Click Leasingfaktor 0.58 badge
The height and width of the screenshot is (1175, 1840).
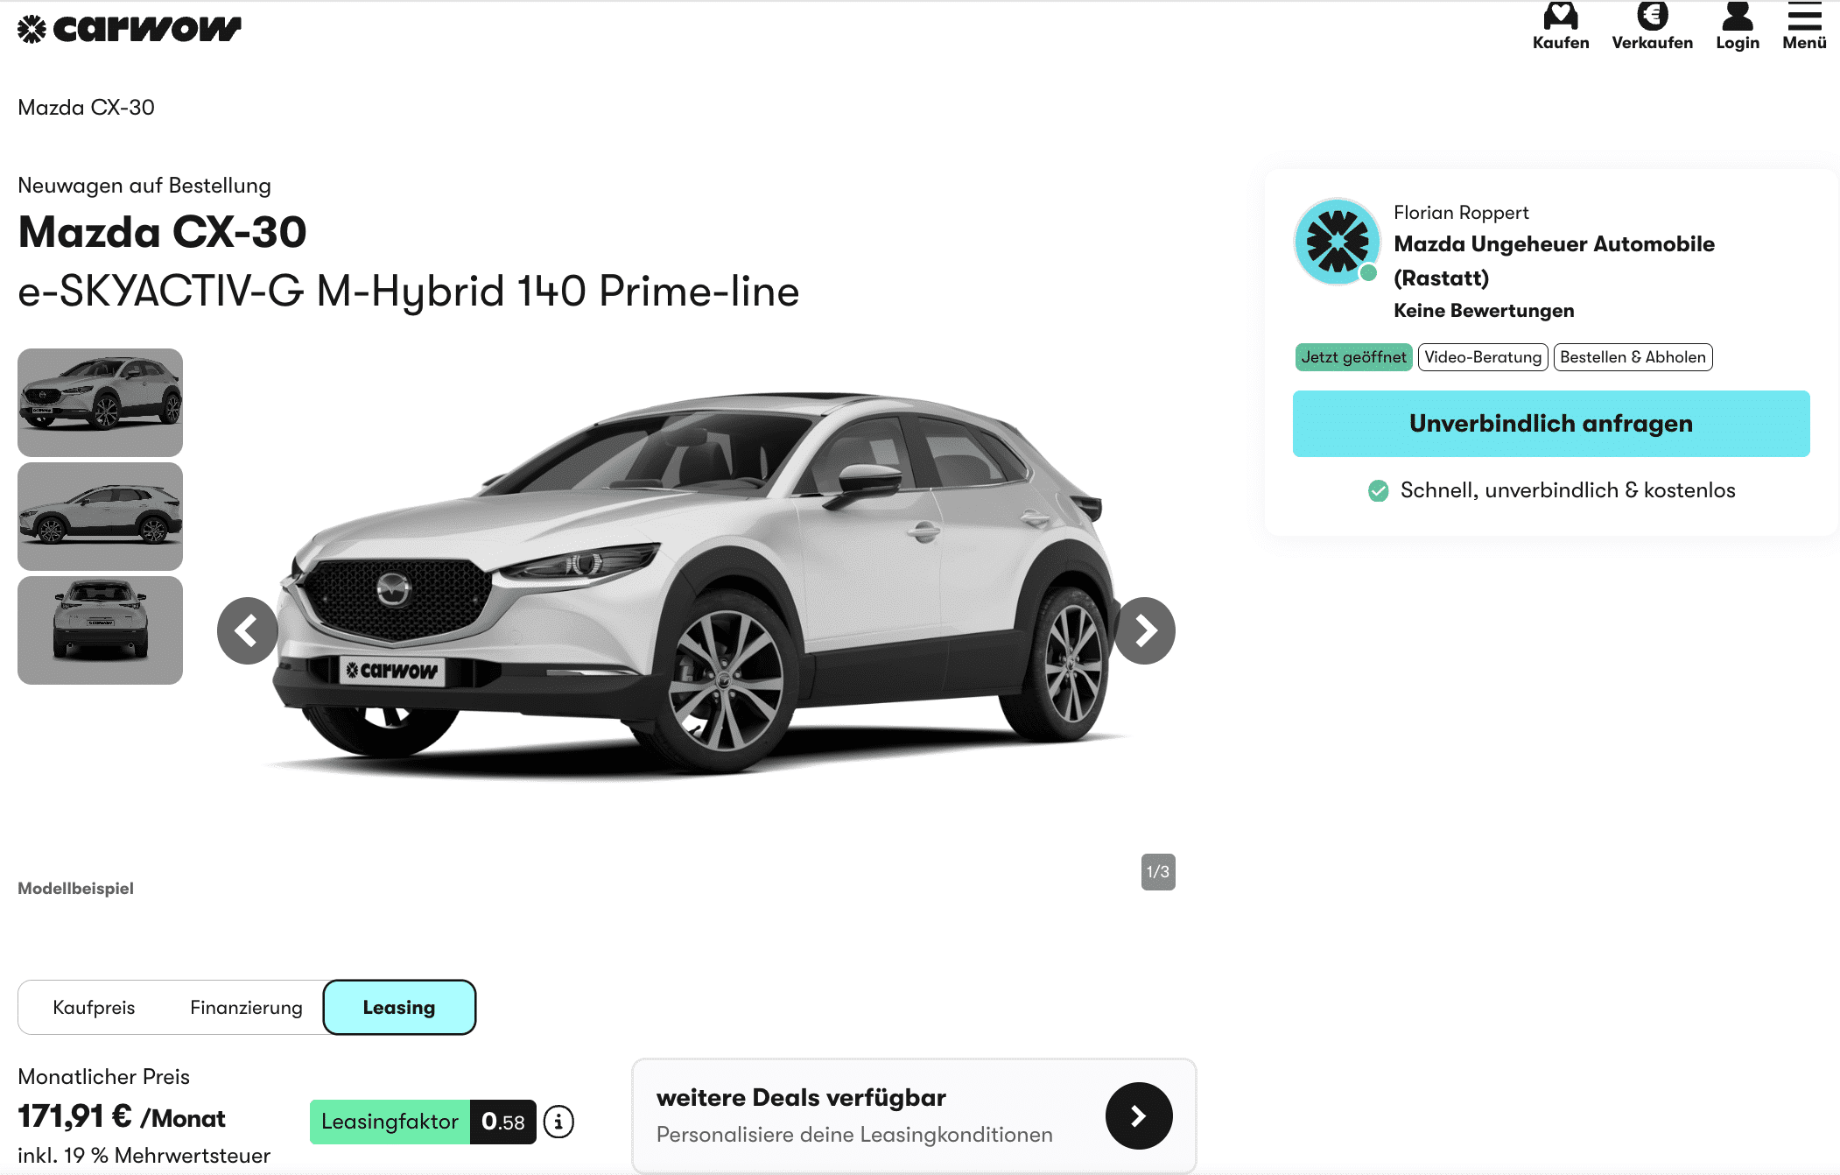[x=423, y=1122]
